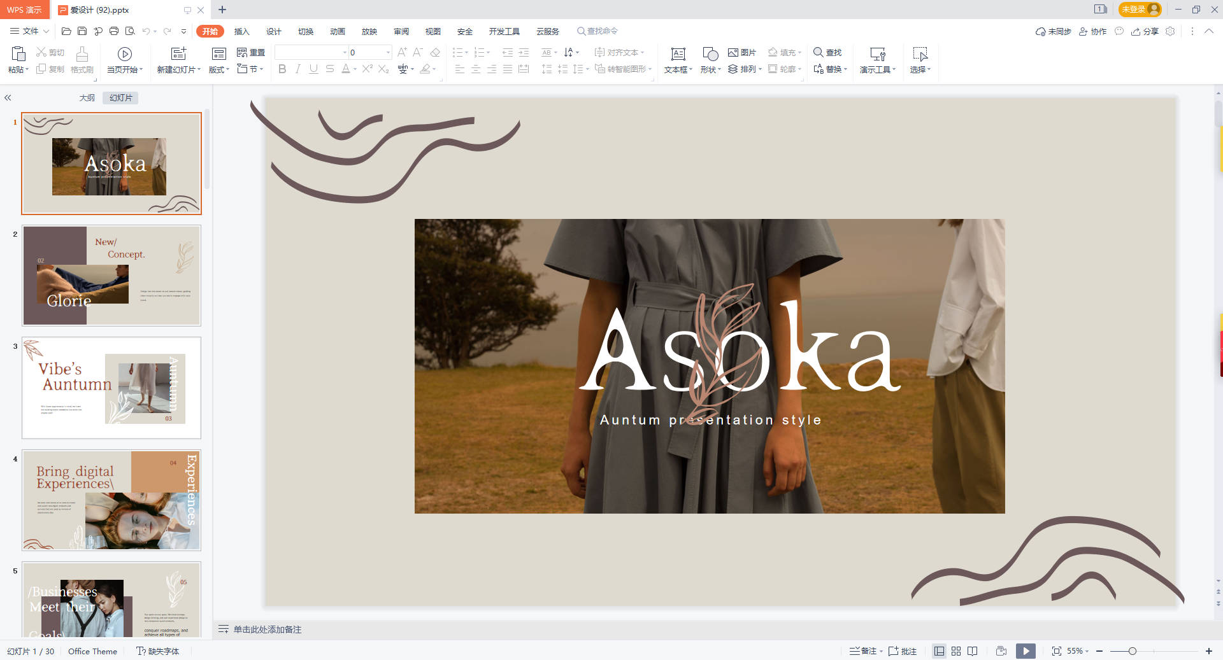Open the font name dropdown
The image size is (1223, 660).
tap(345, 52)
